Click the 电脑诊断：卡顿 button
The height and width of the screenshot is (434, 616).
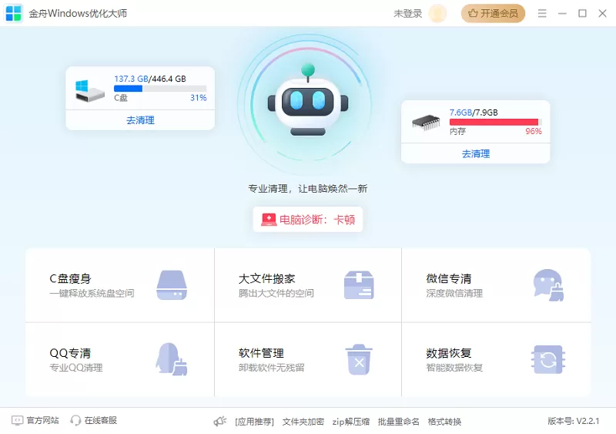[307, 220]
